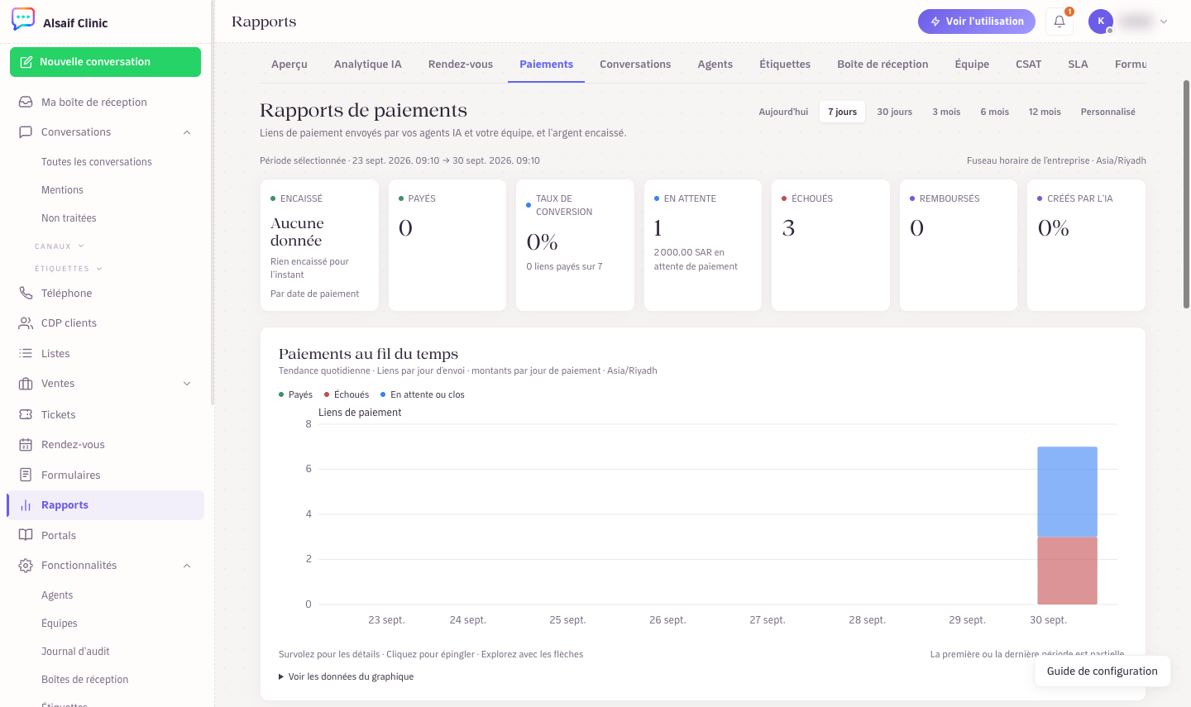
Task: Toggle En attente ou clos legend series
Action: [423, 394]
